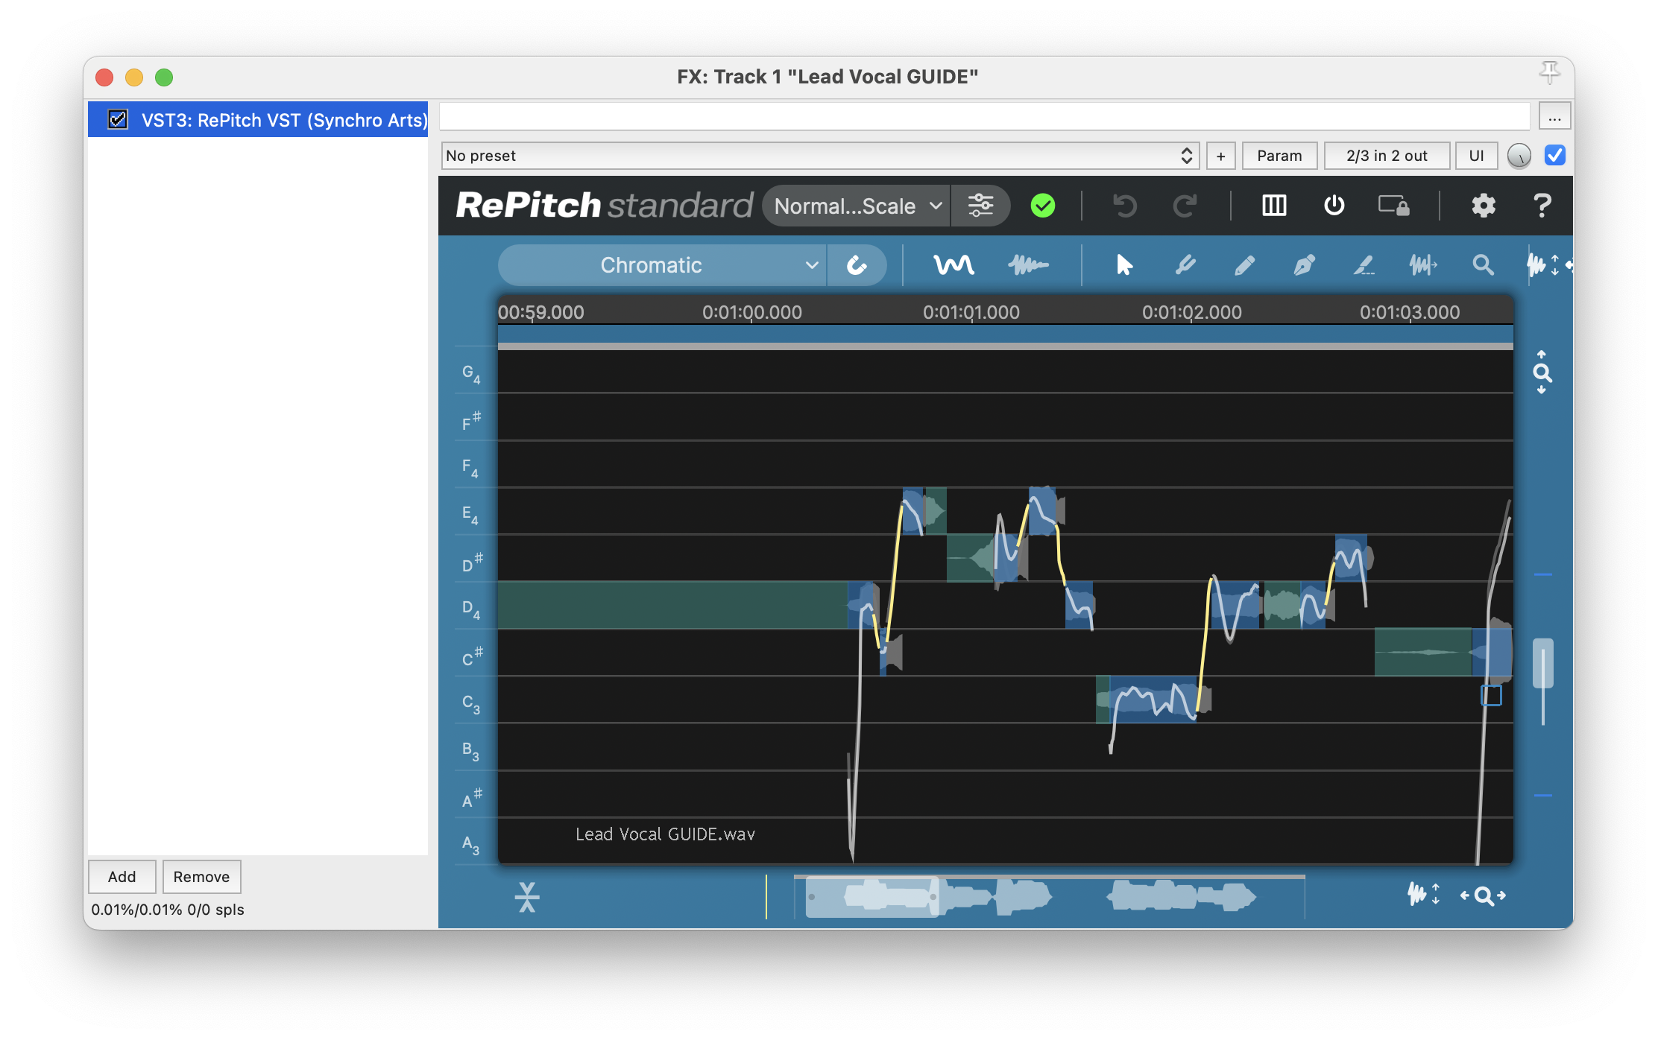The image size is (1658, 1040).
Task: Select the arrow pointer tool
Action: click(x=1124, y=265)
